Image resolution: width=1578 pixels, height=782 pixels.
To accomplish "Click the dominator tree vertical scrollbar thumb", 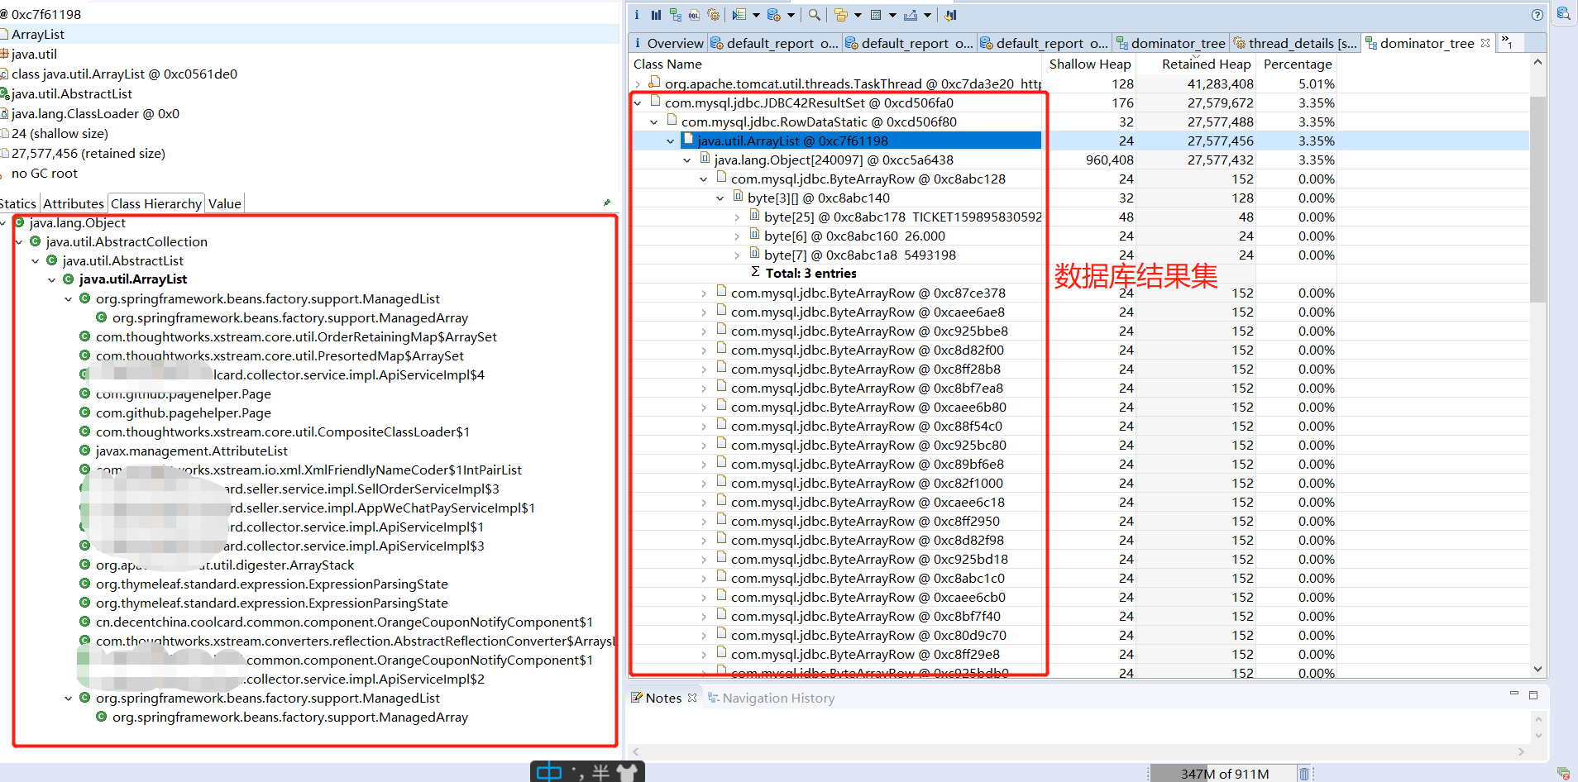I will coord(1537,199).
